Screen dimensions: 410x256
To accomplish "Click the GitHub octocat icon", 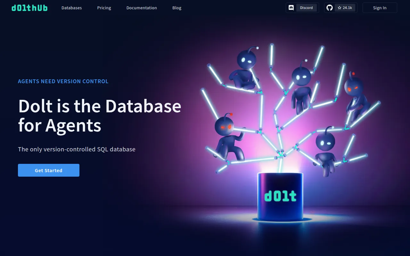I will tap(330, 8).
